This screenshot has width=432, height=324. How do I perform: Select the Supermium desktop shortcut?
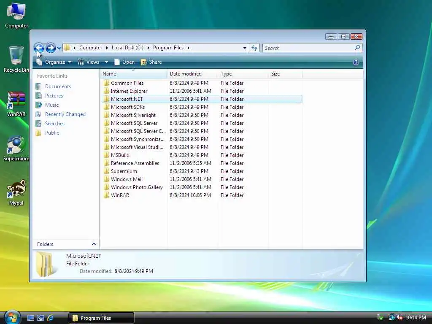click(x=16, y=148)
